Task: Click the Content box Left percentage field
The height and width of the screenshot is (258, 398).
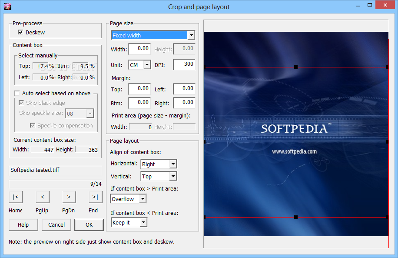Action: point(40,77)
